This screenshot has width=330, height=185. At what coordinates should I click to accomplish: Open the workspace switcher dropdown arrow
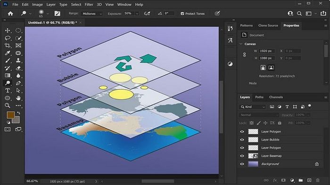click(315, 14)
